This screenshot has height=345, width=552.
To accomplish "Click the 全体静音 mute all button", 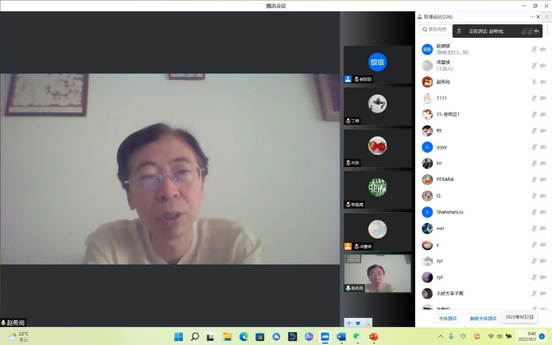I will pos(448,318).
